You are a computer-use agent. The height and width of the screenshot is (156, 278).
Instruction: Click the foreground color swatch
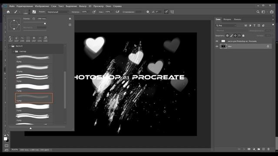tap(5, 139)
